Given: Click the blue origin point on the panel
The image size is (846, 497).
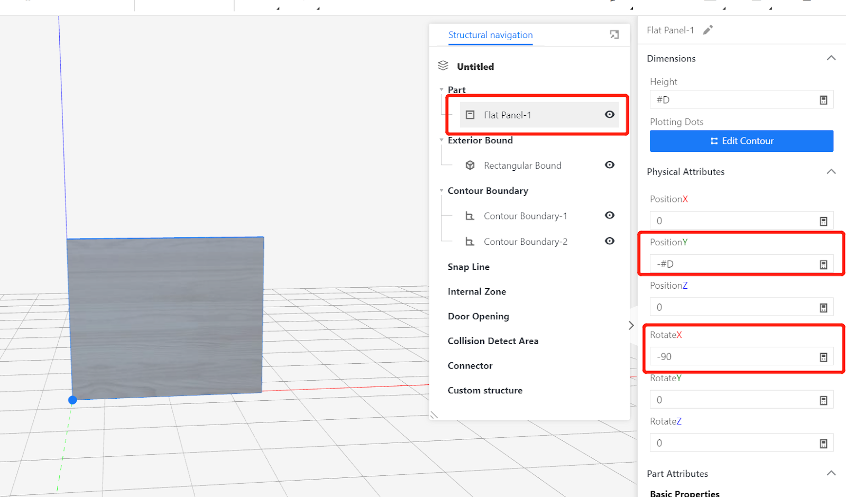Looking at the screenshot, I should tap(72, 400).
